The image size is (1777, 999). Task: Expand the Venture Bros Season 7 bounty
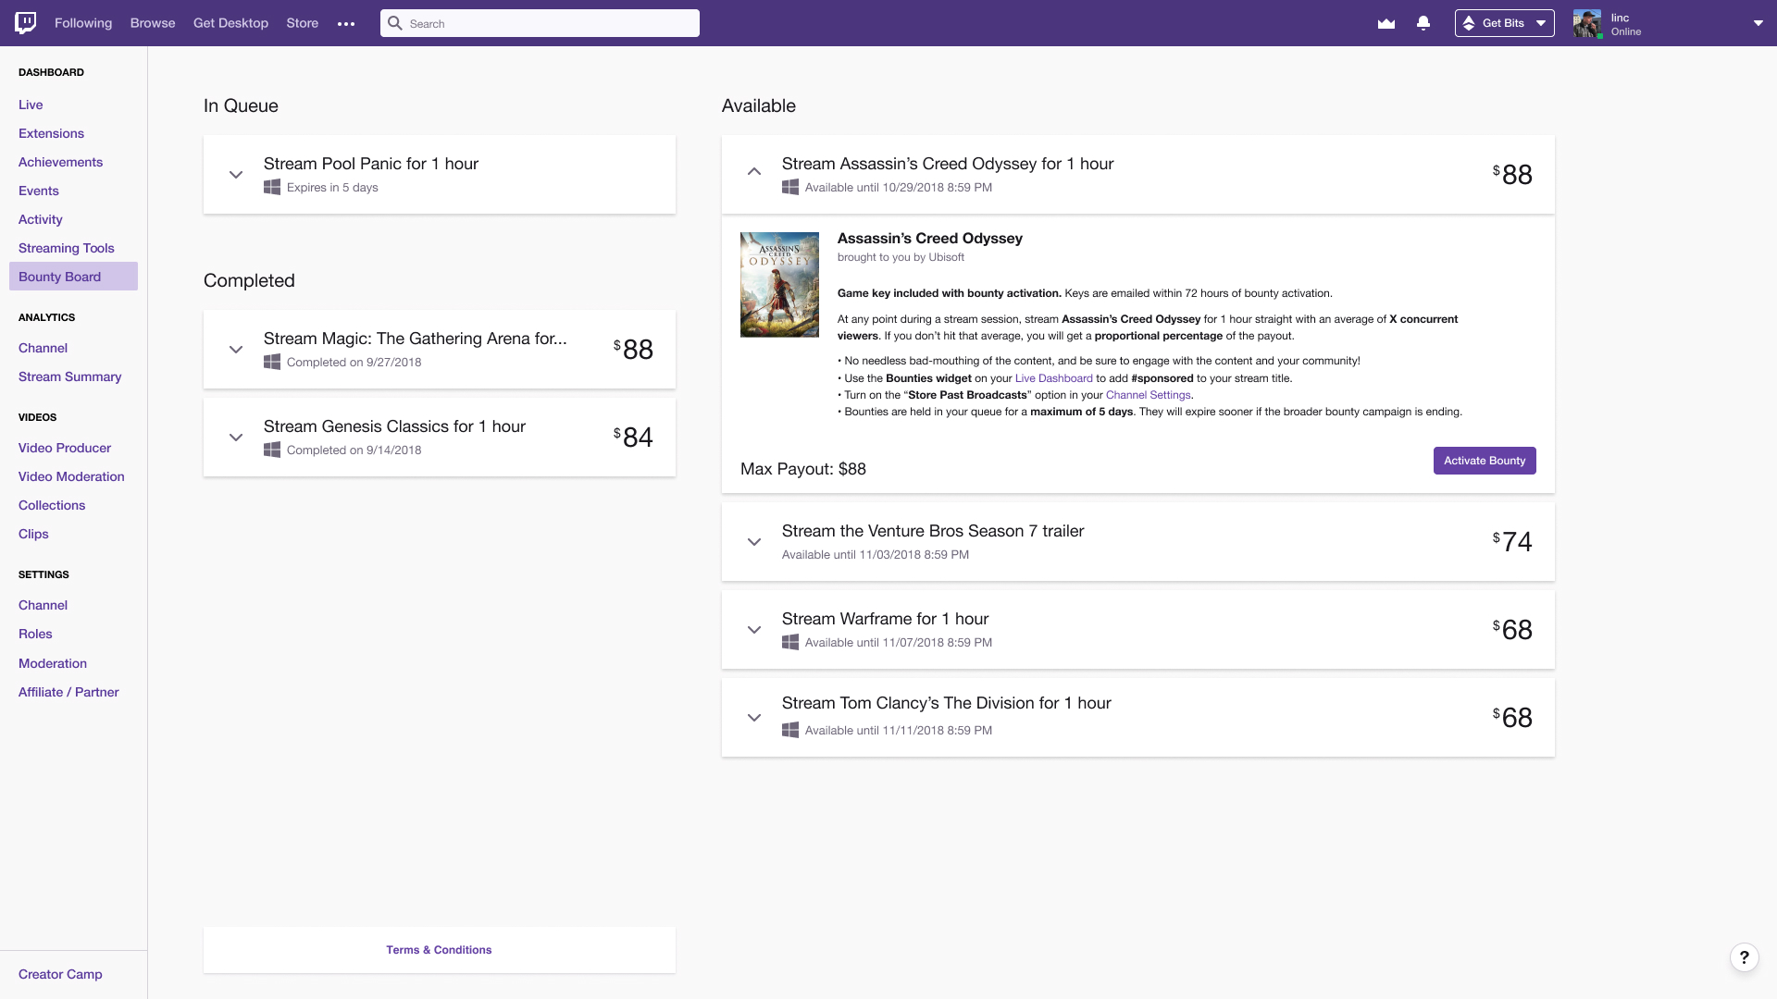pyautogui.click(x=754, y=542)
